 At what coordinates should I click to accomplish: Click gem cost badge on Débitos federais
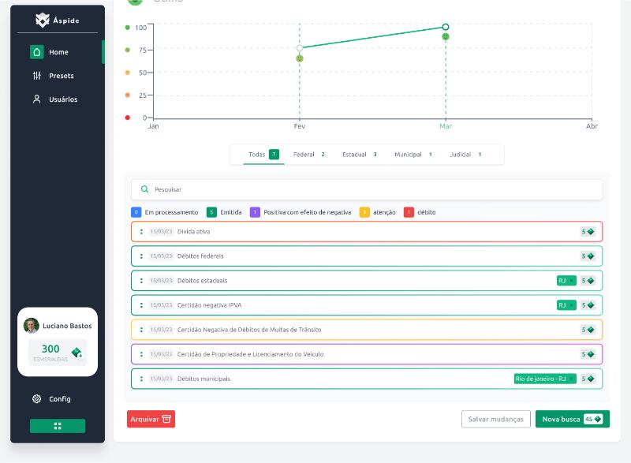(588, 256)
